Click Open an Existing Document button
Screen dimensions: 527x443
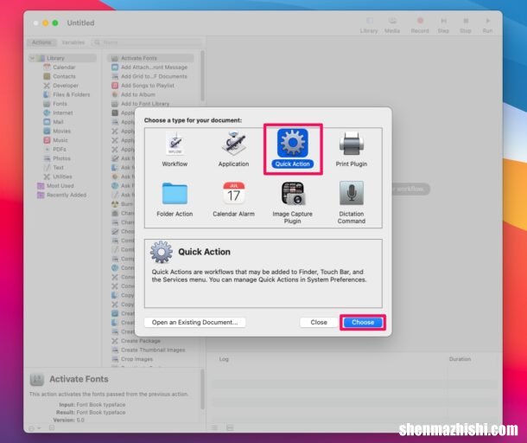(x=194, y=323)
